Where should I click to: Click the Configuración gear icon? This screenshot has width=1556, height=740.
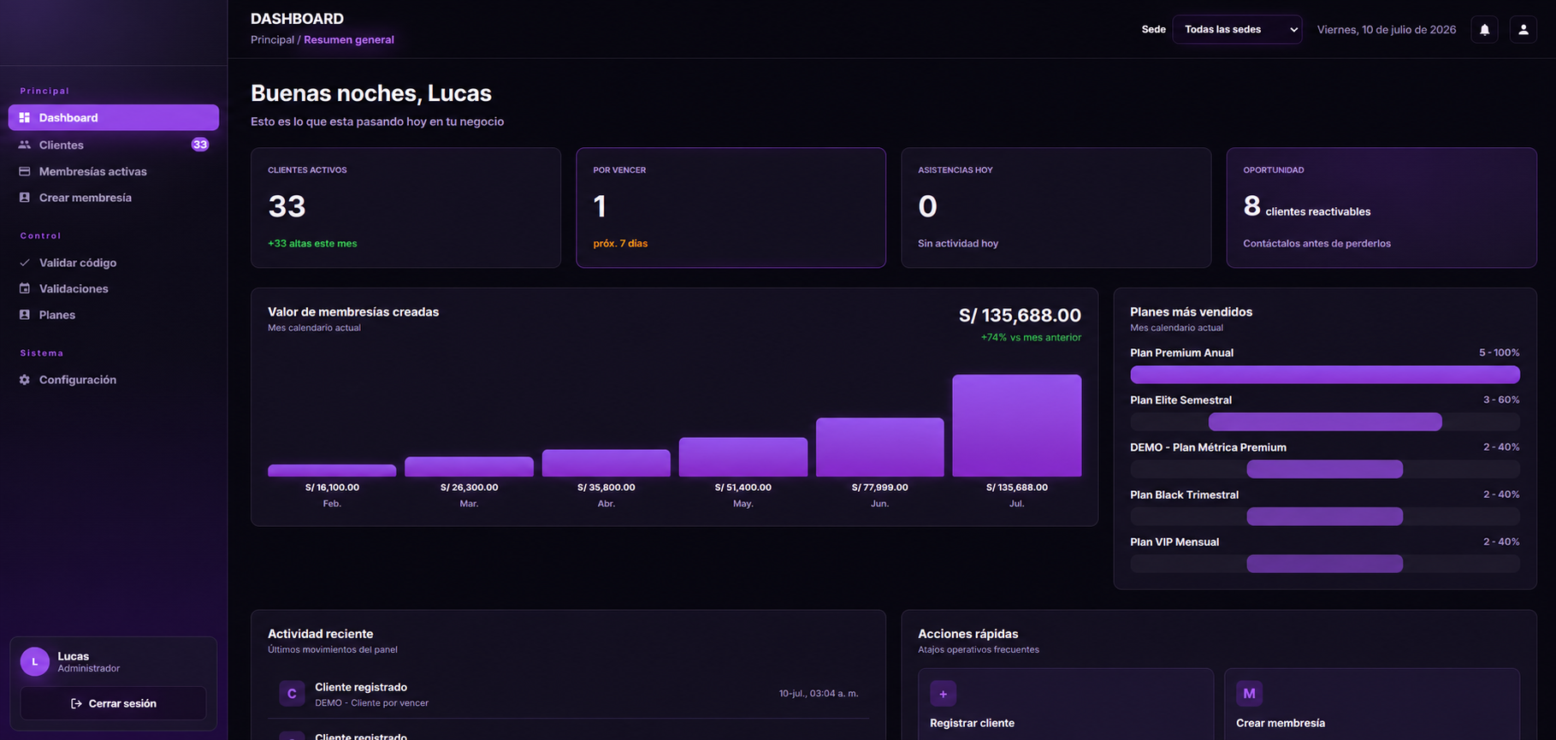(25, 380)
